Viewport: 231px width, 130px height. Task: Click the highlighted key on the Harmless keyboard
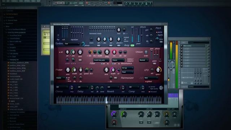[x=106, y=100]
